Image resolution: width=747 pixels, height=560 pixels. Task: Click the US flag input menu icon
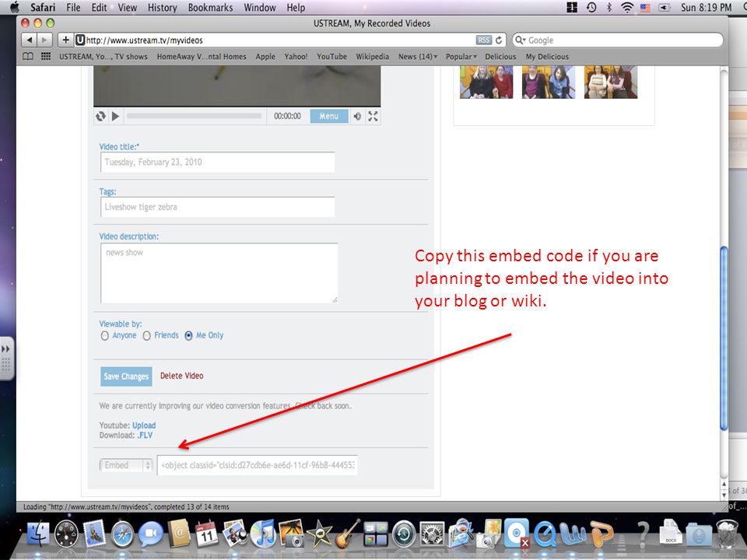click(x=646, y=7)
